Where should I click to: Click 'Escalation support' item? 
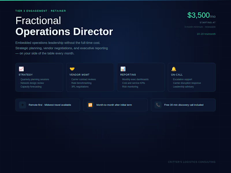click(x=182, y=79)
